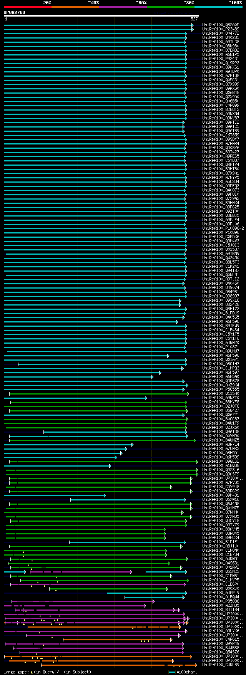Screen dimensions: 246x675
Task: Click the green ~80% identity legend segment
Action: (170, 7)
